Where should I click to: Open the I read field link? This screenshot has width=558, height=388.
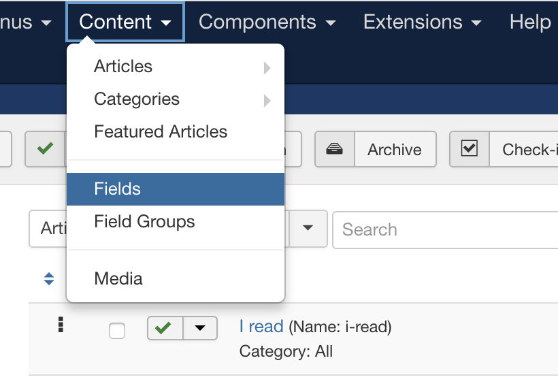pos(261,327)
